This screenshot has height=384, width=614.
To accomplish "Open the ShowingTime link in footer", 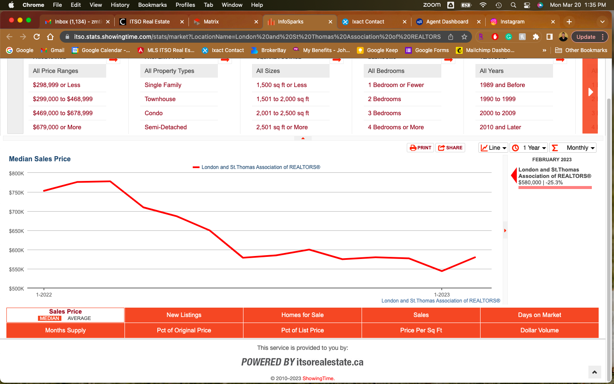I will (318, 378).
